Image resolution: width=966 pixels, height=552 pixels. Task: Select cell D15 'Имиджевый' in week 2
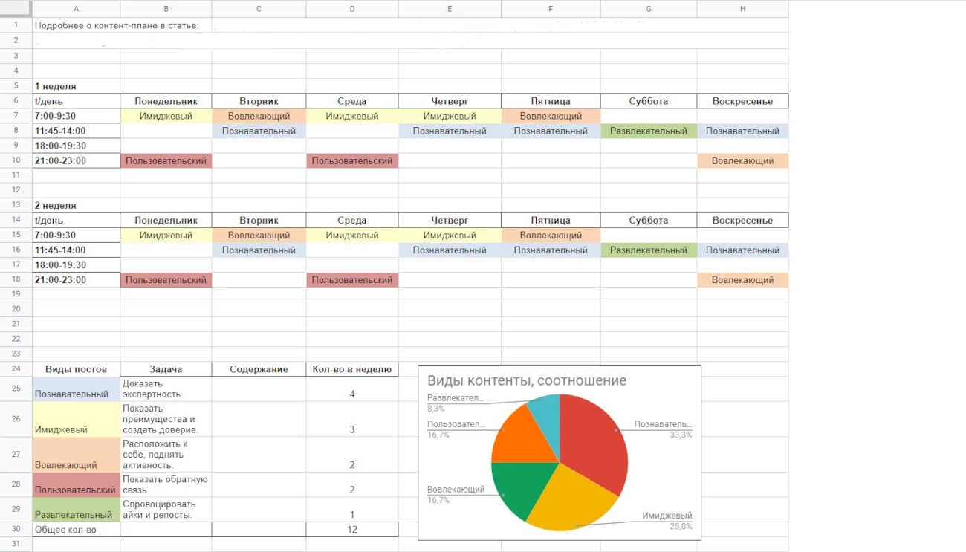pos(351,235)
